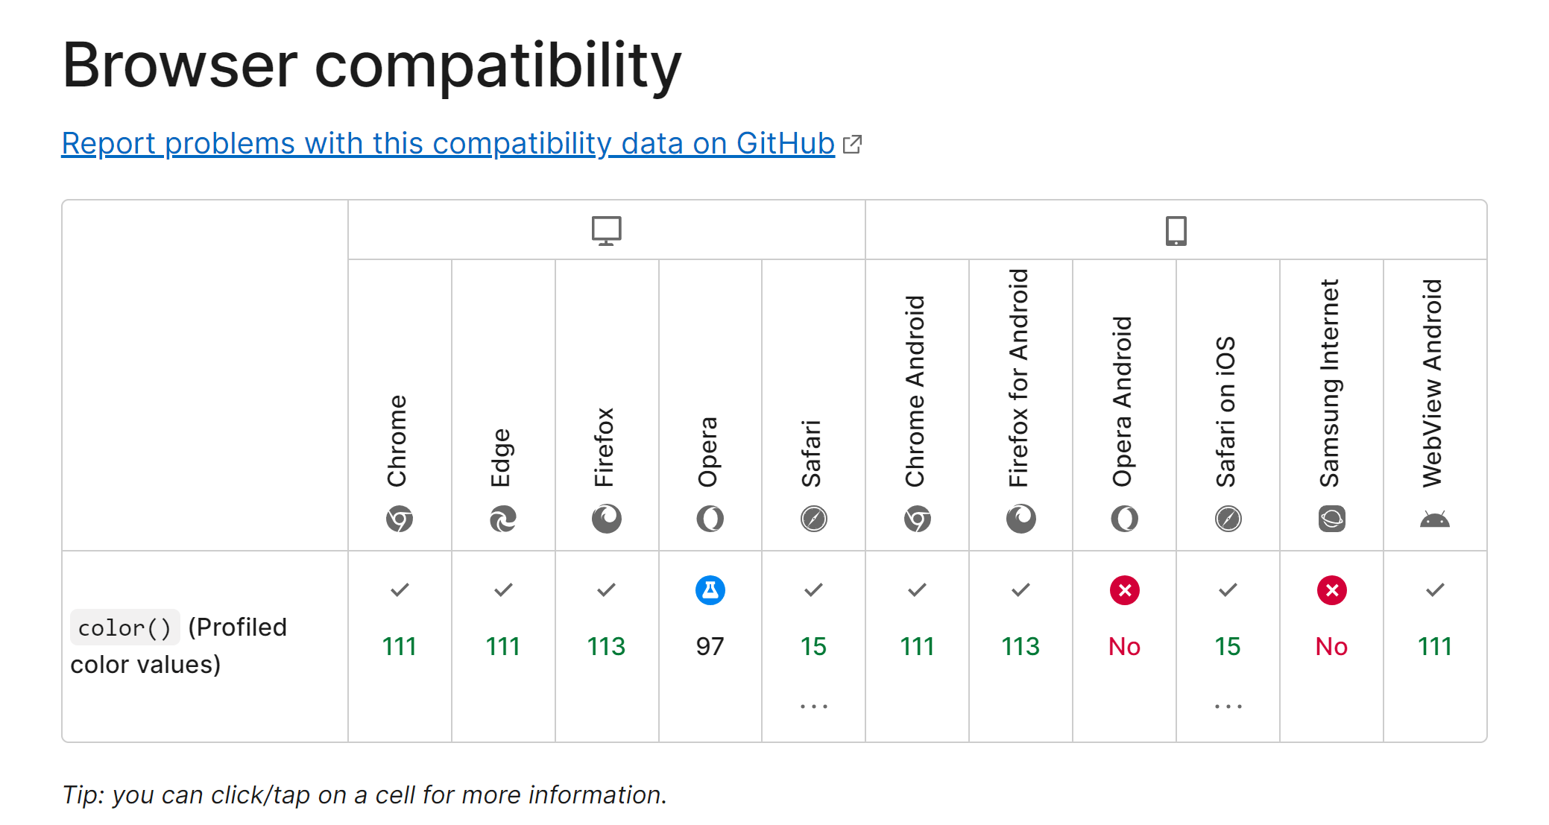
Task: Click the red X icon for Opera Android
Action: point(1124,590)
